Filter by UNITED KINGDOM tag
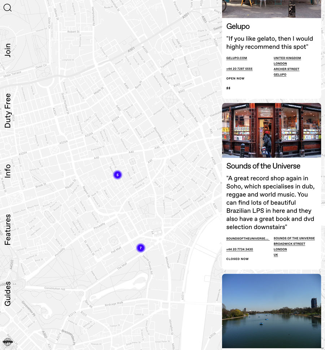Image resolution: width=325 pixels, height=350 pixels. (x=287, y=58)
